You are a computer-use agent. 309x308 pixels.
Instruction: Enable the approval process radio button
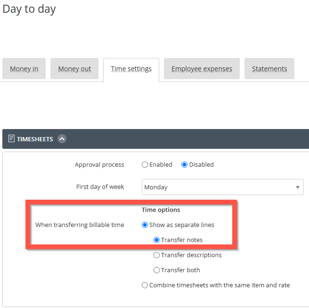click(145, 164)
